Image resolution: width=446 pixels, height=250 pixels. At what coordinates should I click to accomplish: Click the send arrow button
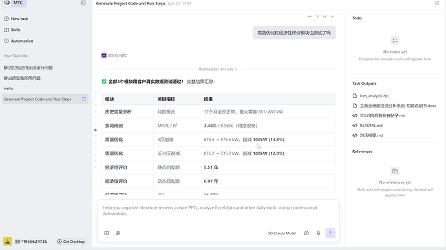pos(330,233)
